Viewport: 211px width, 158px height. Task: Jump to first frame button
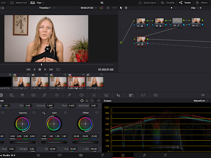tap(28, 69)
